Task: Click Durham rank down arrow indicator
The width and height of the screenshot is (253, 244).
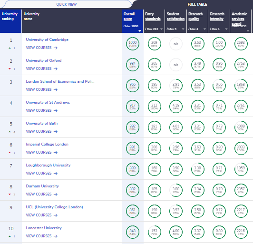Action: [x=10, y=195]
